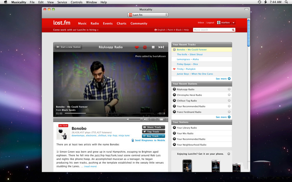The image size is (292, 182).
Task: Remove Franz Ferdinand Radio from recent stations
Action: point(229,112)
